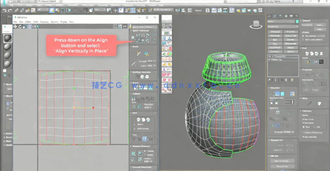Click the Open UV Editor button

[x=282, y=161]
